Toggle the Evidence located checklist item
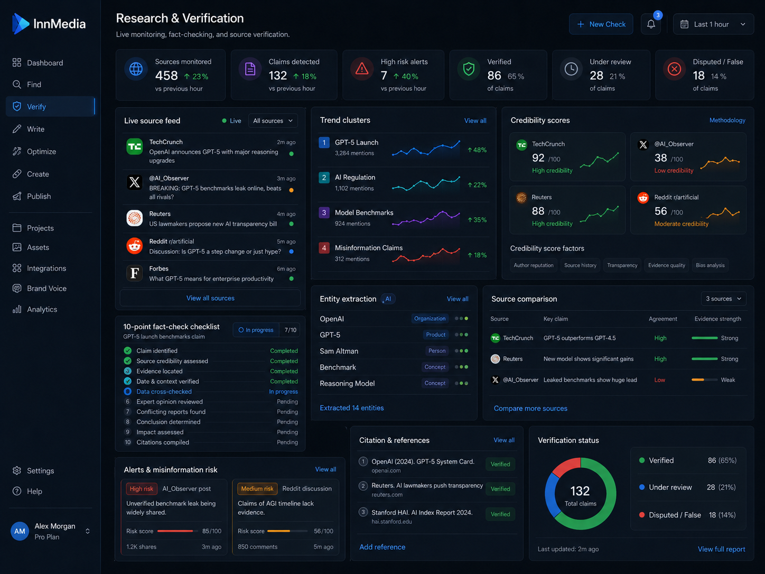 127,371
